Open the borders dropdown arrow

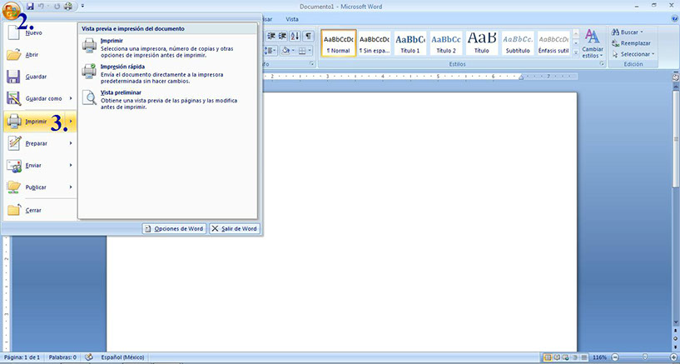point(310,50)
